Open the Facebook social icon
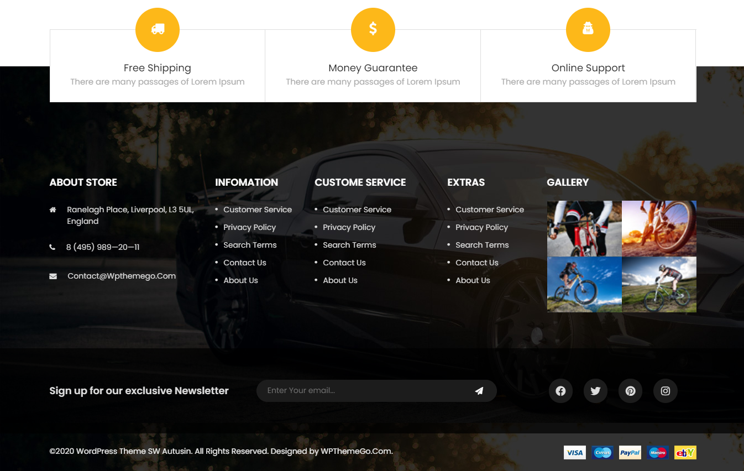 point(560,391)
